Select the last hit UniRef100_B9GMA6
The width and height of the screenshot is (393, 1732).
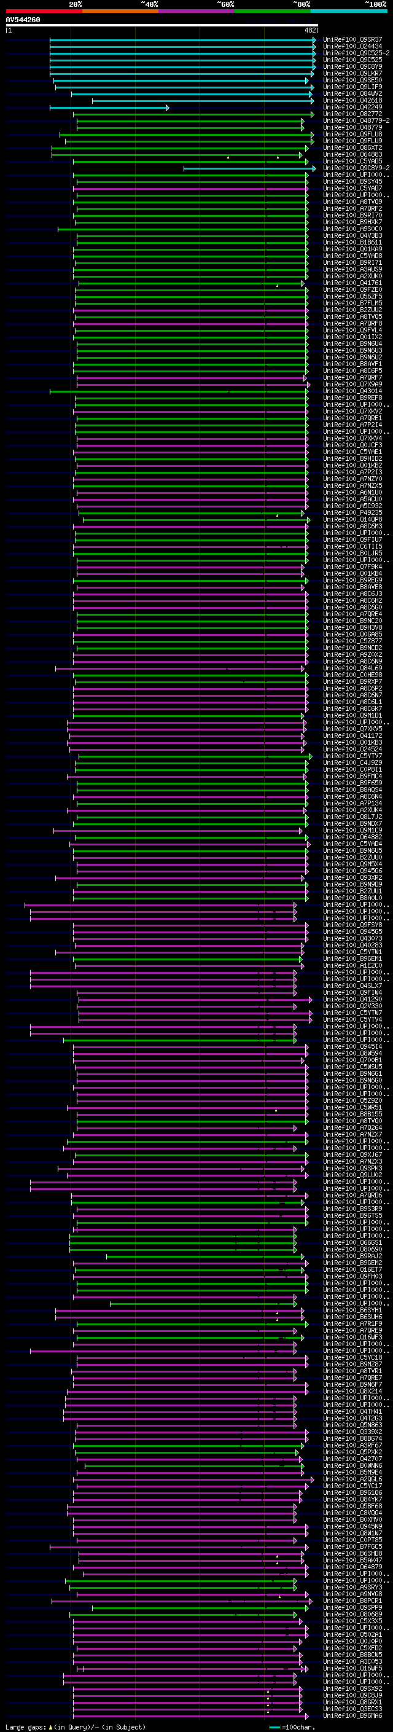pyautogui.click(x=352, y=1715)
